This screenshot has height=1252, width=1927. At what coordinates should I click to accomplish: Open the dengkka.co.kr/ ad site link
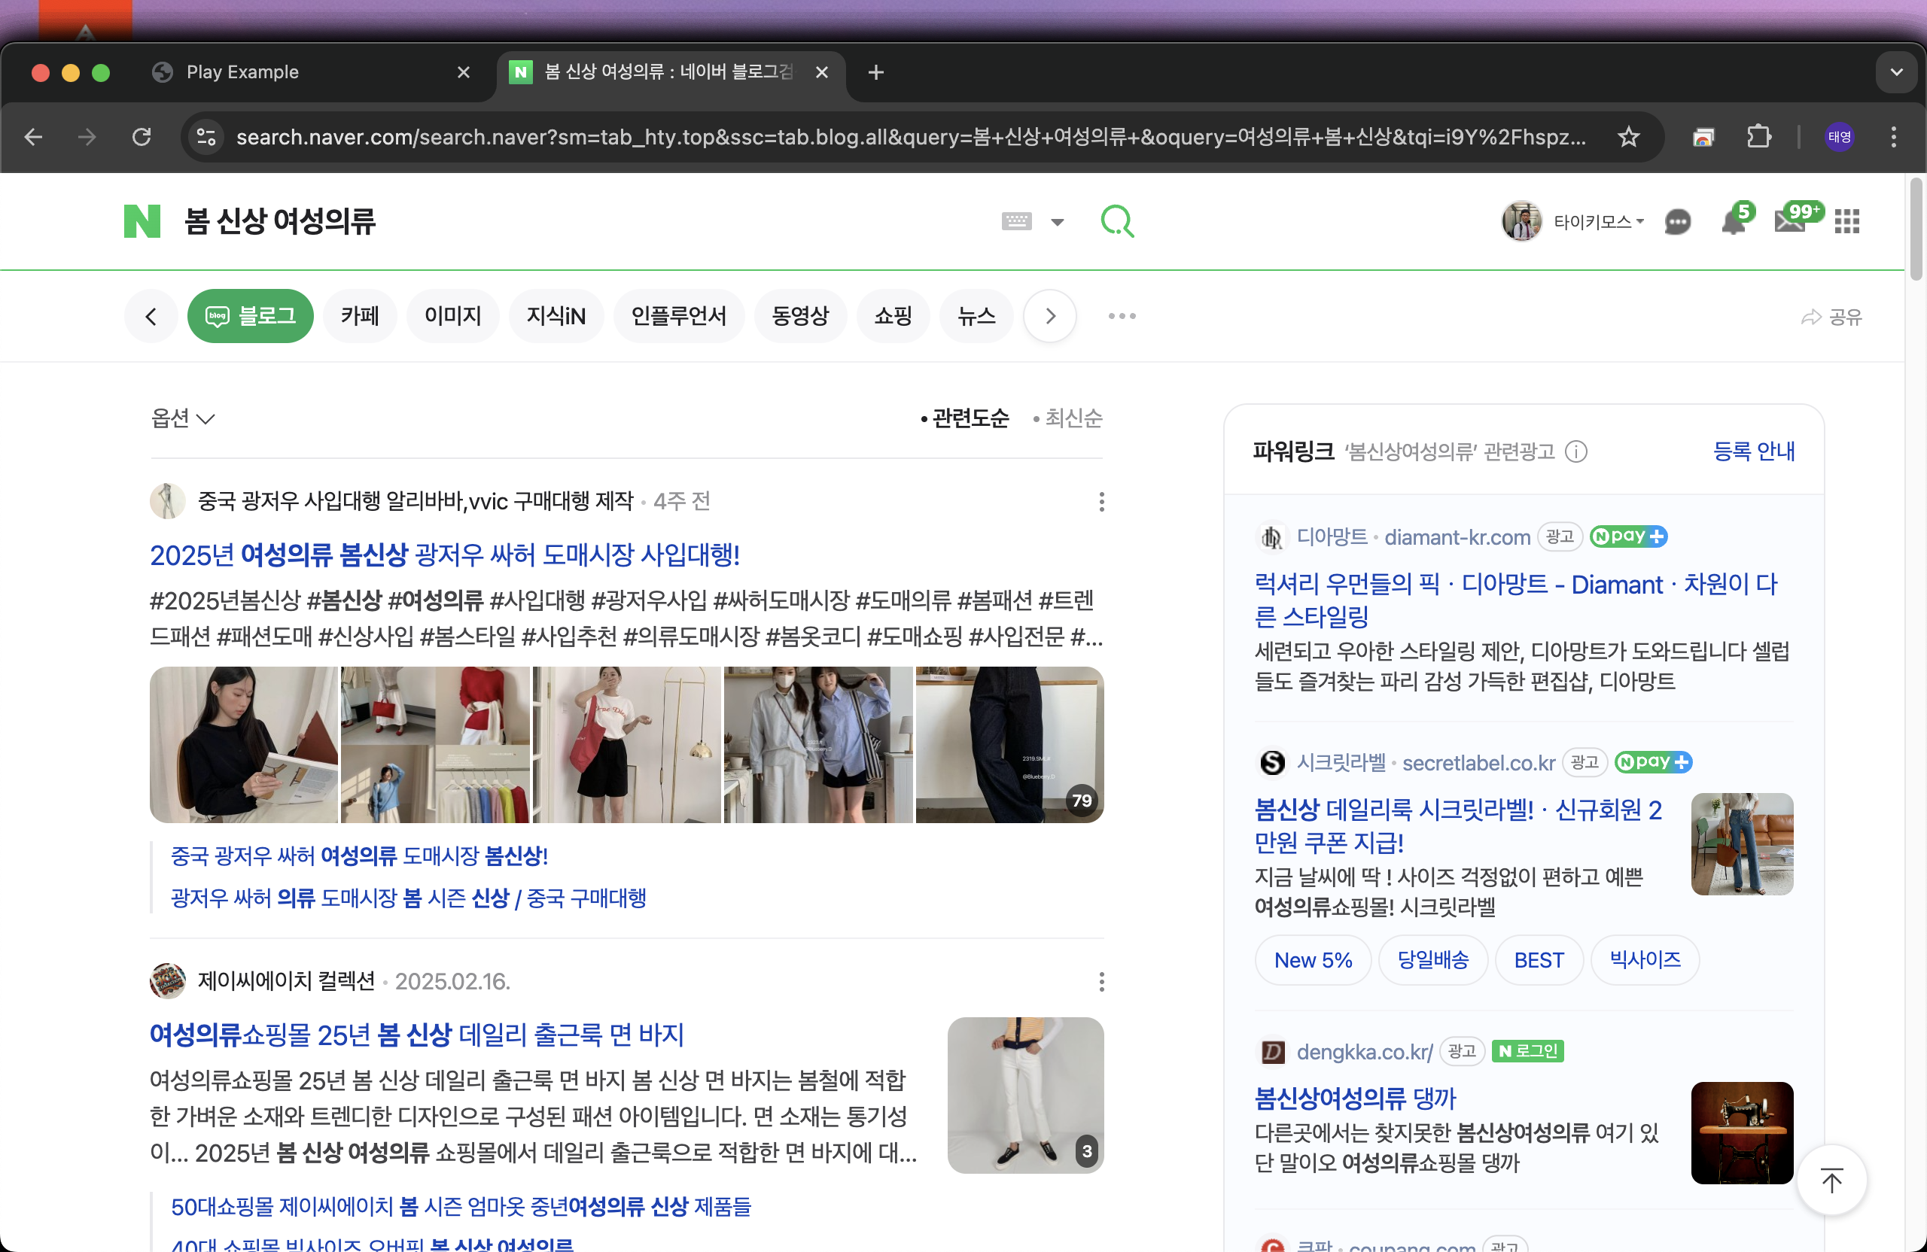[1365, 1051]
